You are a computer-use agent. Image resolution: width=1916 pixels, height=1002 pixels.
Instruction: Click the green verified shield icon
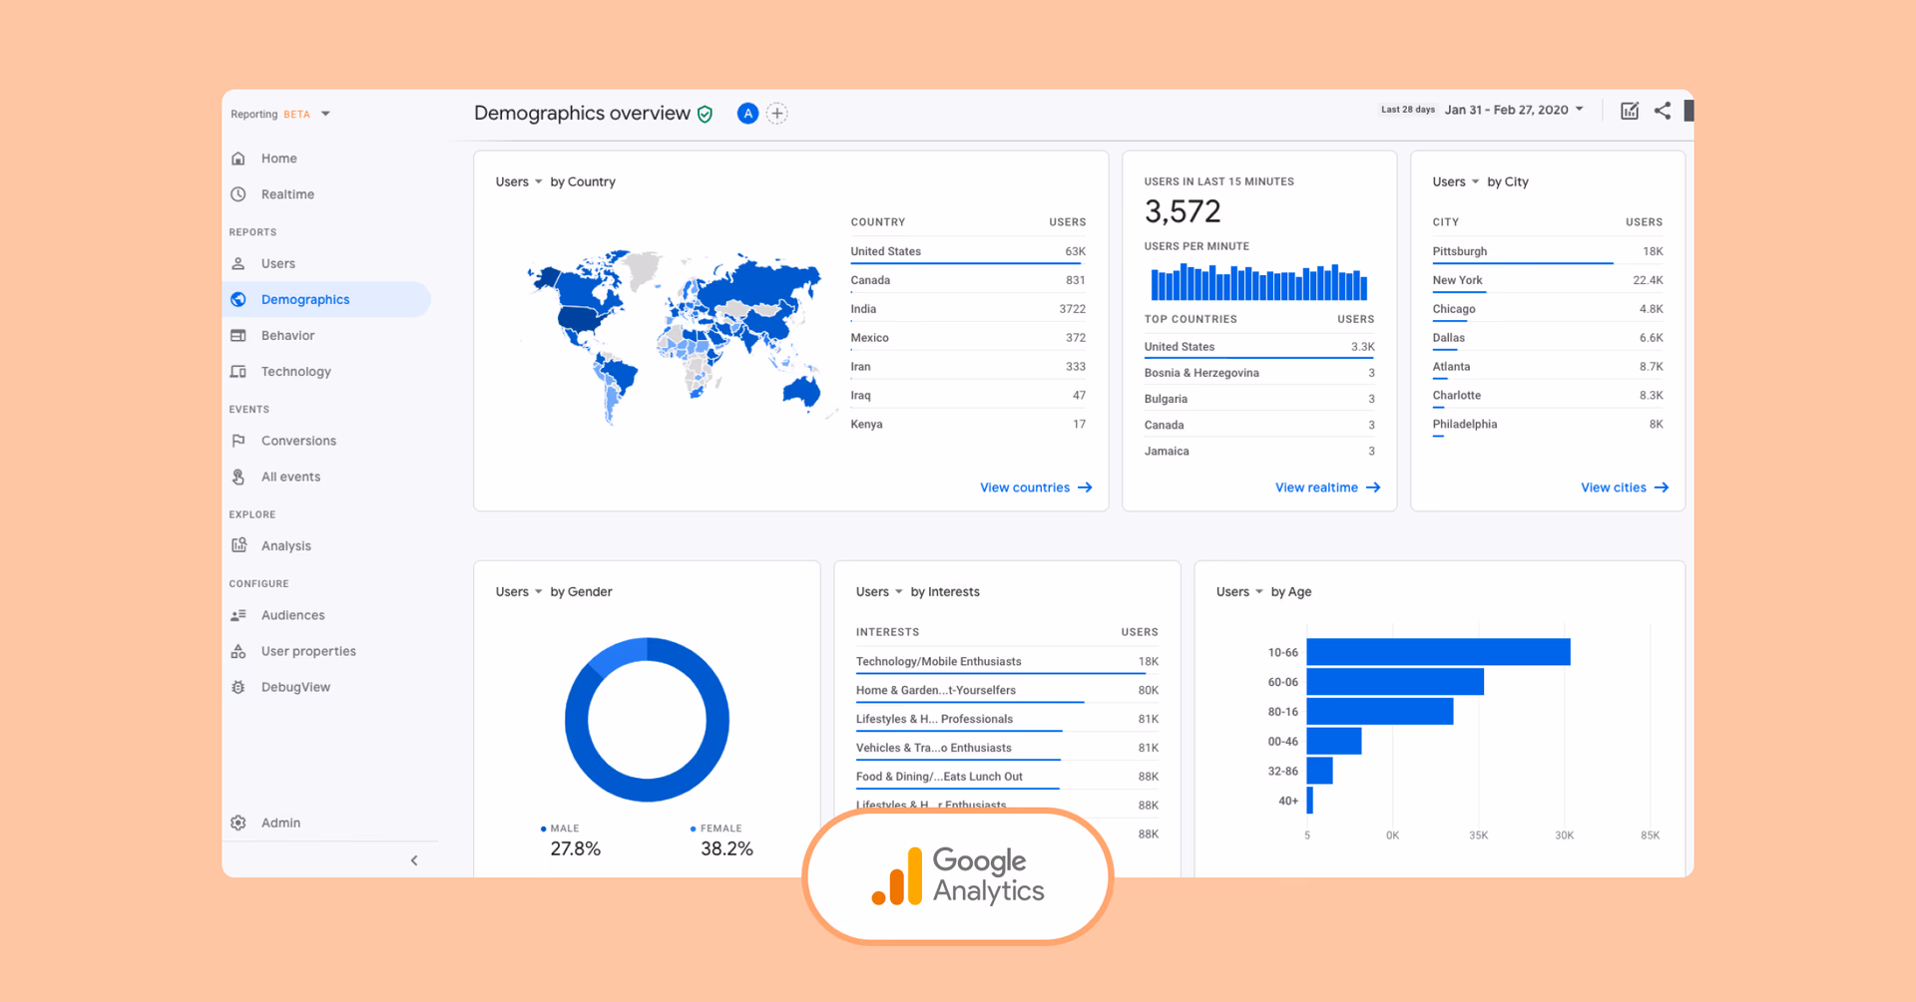coord(706,115)
